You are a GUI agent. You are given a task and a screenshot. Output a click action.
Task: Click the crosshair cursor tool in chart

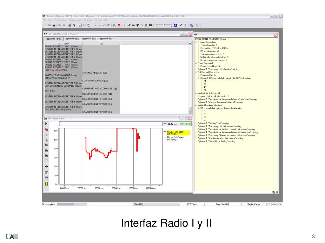[x=46, y=135]
